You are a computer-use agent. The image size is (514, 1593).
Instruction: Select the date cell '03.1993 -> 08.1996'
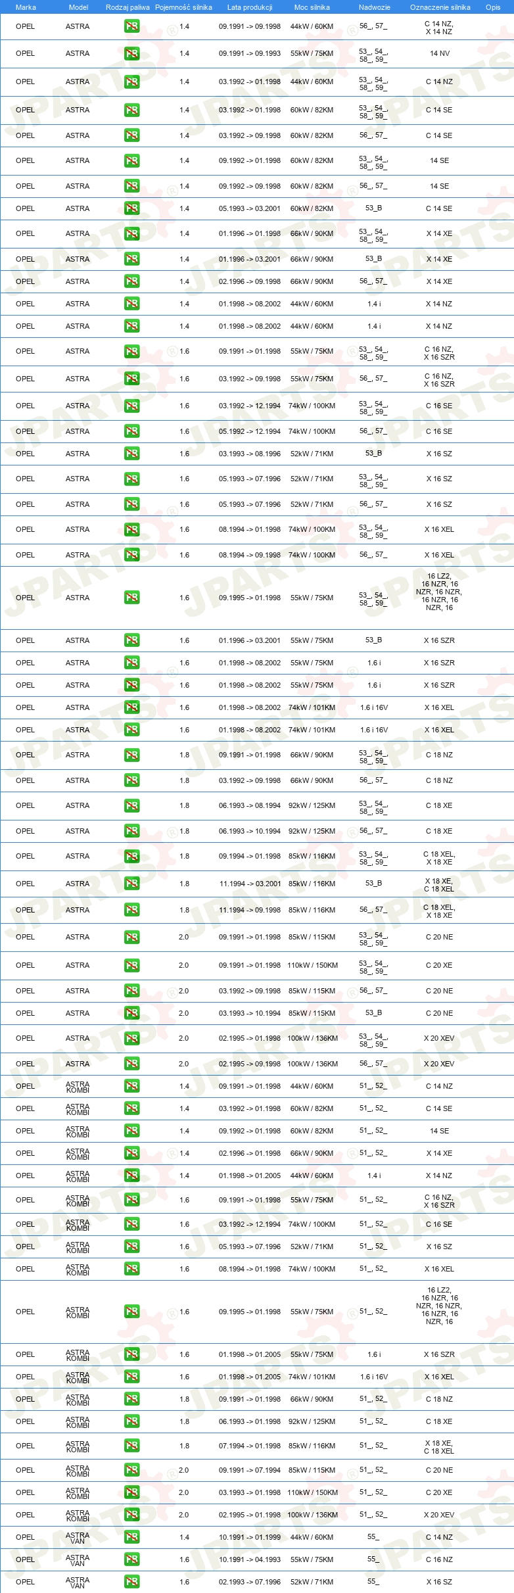tap(250, 454)
